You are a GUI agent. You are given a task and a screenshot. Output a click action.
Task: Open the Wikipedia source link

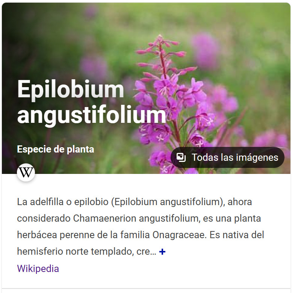(x=38, y=269)
